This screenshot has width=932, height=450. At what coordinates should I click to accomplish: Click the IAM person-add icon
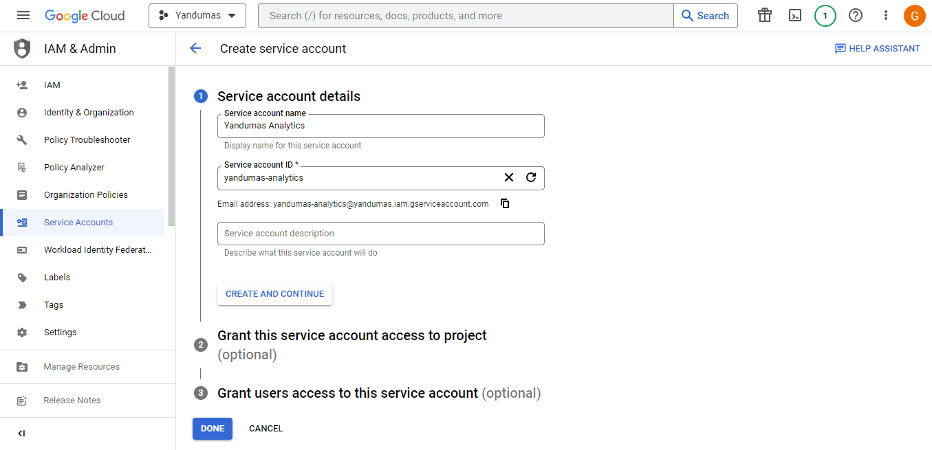pyautogui.click(x=22, y=85)
